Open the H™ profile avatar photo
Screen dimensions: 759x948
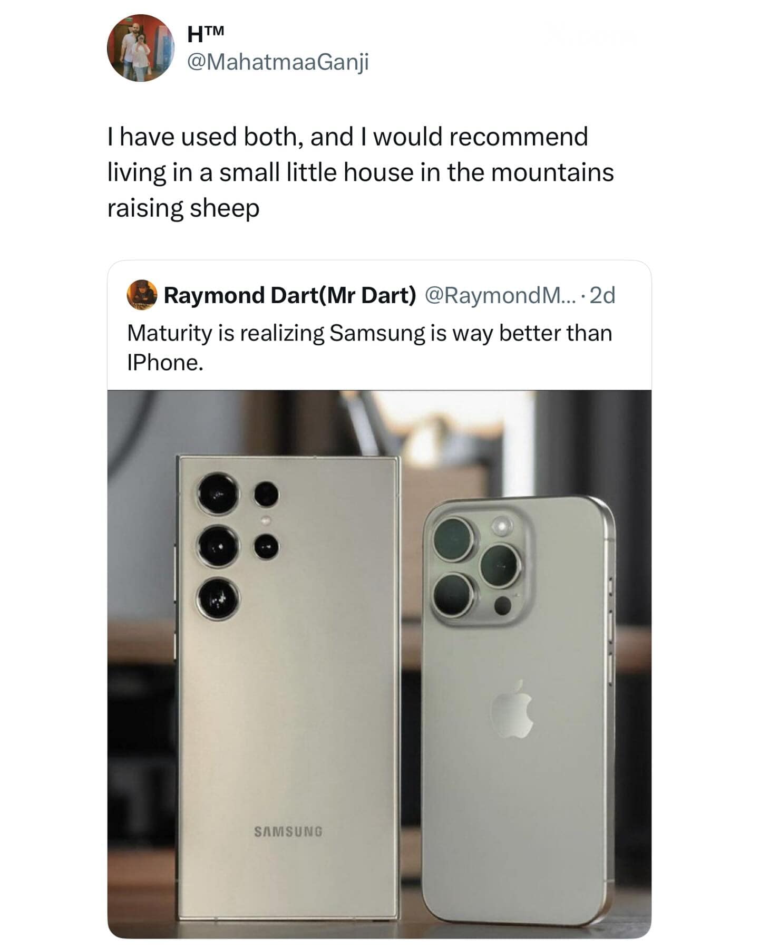click(x=140, y=48)
